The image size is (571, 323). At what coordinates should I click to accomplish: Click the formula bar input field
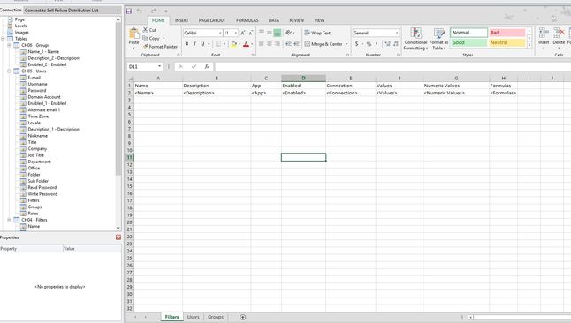tap(392, 66)
